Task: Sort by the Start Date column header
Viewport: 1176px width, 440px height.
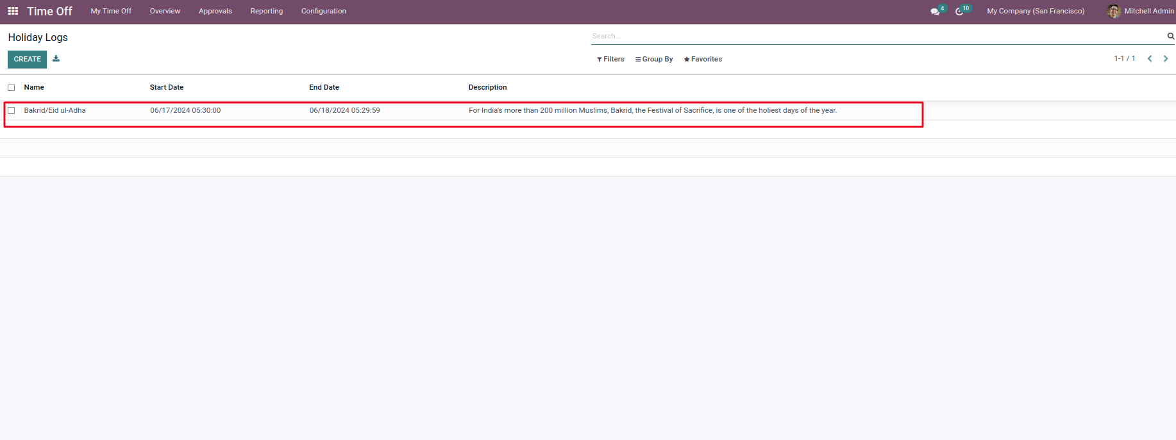Action: (167, 87)
